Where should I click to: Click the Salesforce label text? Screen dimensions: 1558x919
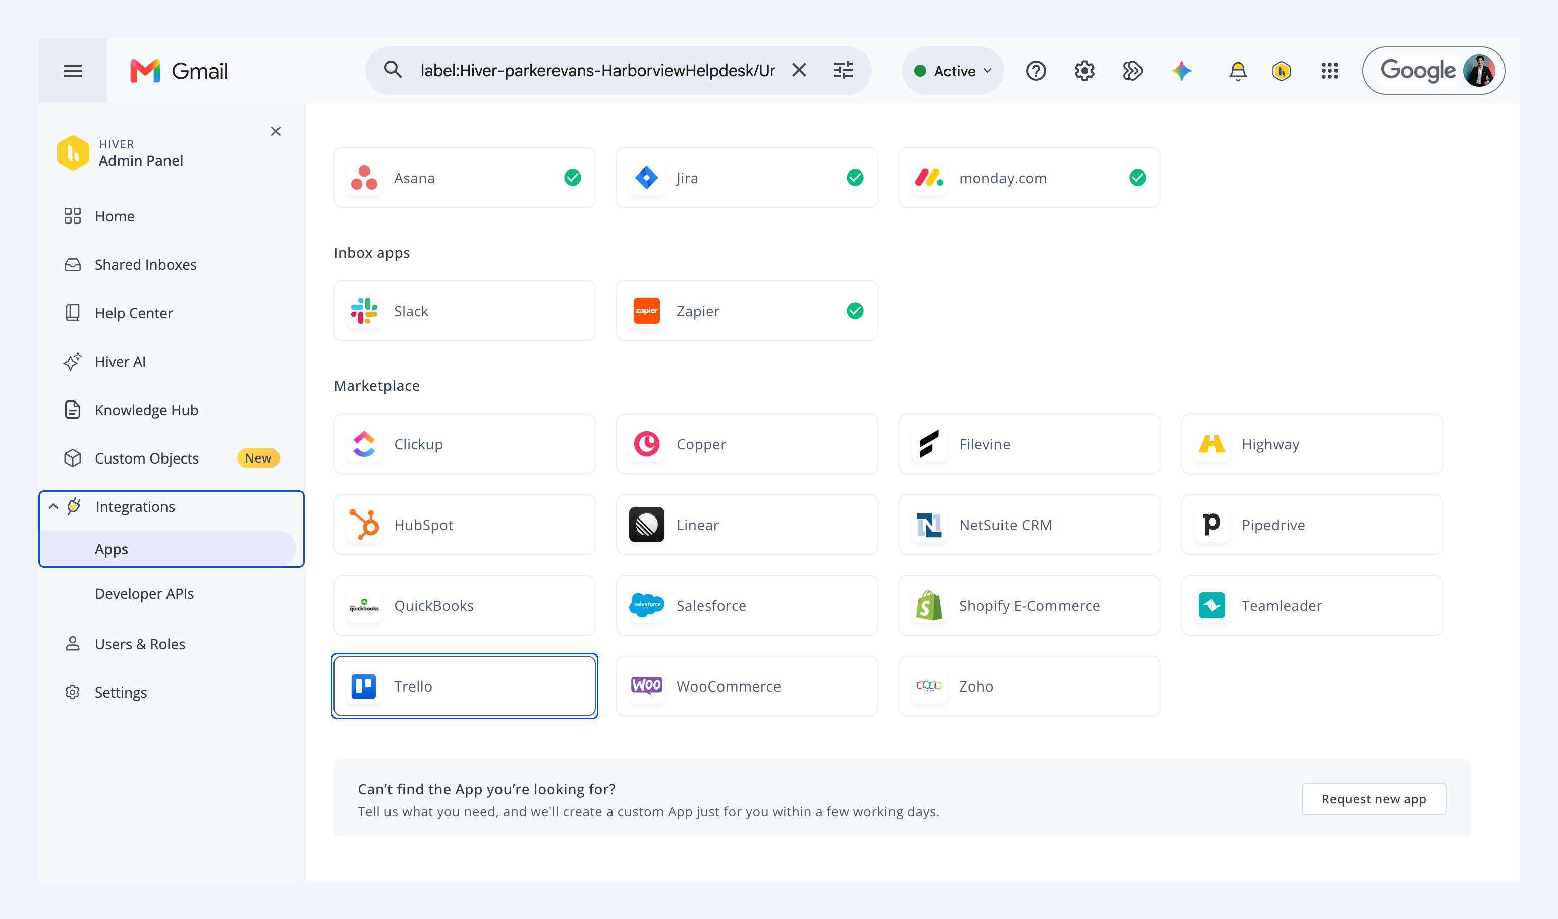pos(711,606)
